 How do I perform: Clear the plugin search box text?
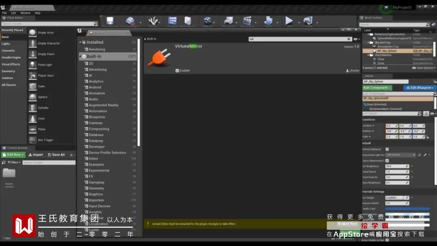pos(349,39)
